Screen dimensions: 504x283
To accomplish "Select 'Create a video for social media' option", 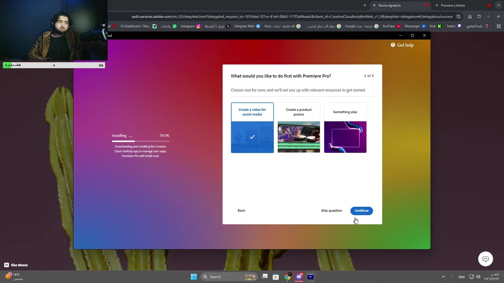I will pyautogui.click(x=252, y=128).
